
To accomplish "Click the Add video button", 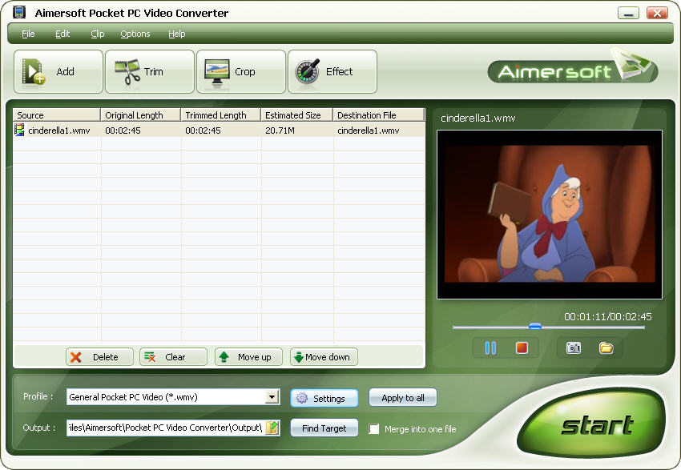I will pos(58,71).
